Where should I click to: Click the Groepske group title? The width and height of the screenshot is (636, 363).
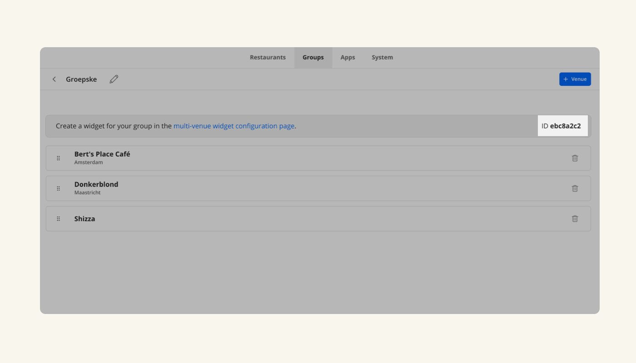81,79
